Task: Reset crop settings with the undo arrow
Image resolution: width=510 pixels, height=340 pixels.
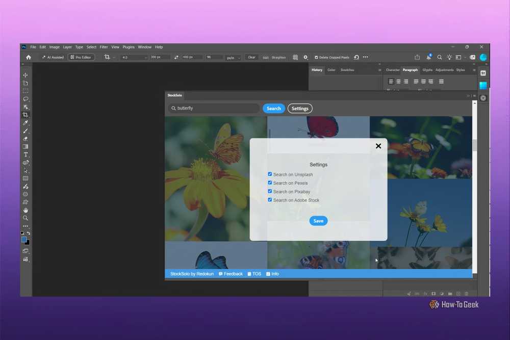Action: 356,57
